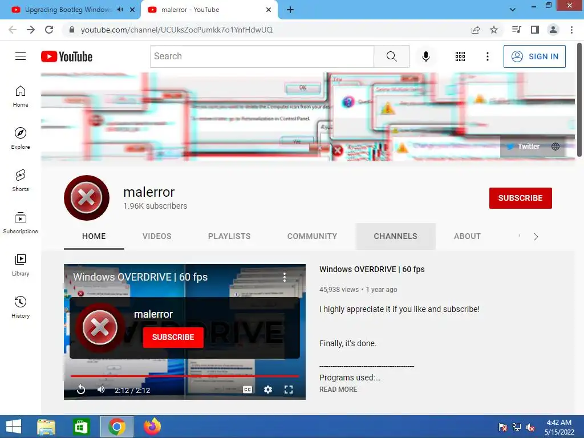584x438 pixels.
Task: Close the malerror YouTube tab
Action: [269, 10]
